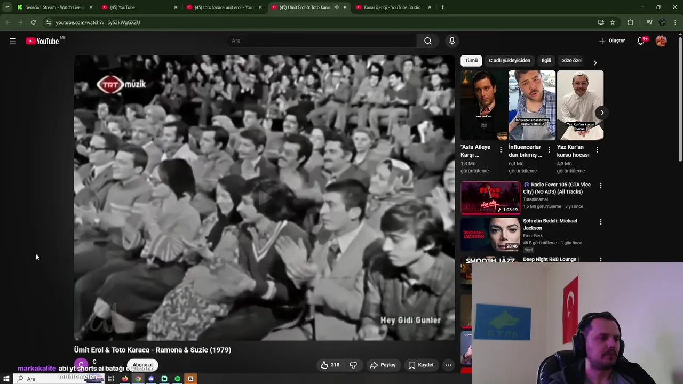Open Radio Fever 105 video thumbnail
This screenshot has height=384, width=683.
coord(490,198)
